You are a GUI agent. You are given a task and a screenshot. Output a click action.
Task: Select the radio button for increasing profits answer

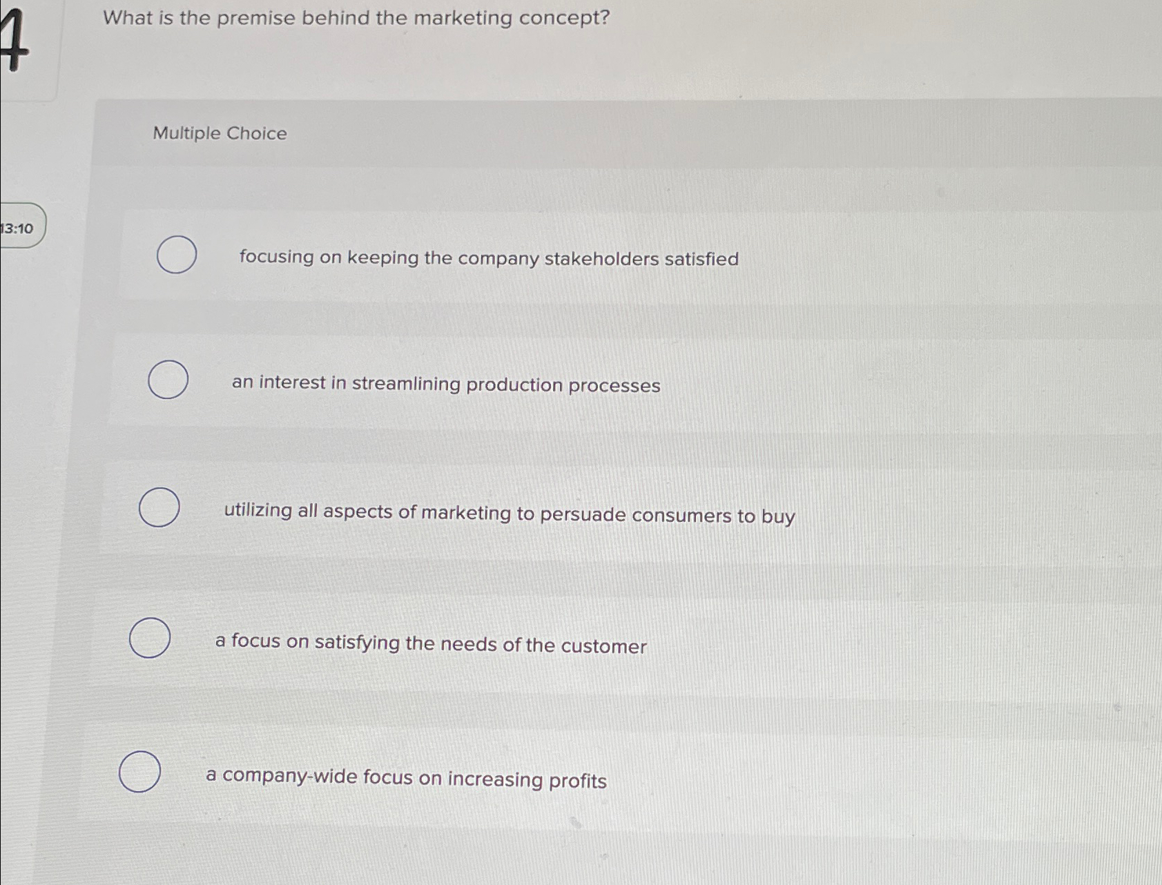[x=140, y=773]
